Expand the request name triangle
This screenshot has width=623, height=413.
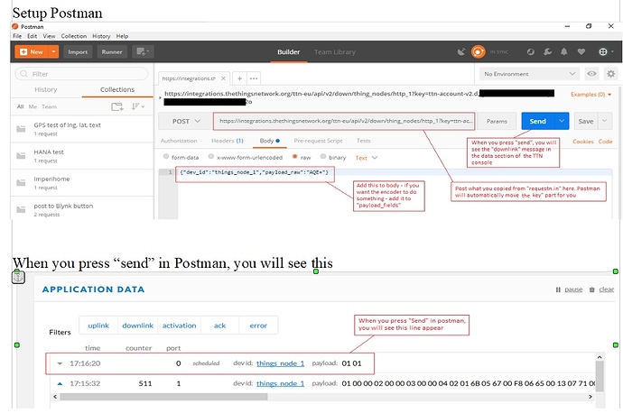[x=160, y=97]
